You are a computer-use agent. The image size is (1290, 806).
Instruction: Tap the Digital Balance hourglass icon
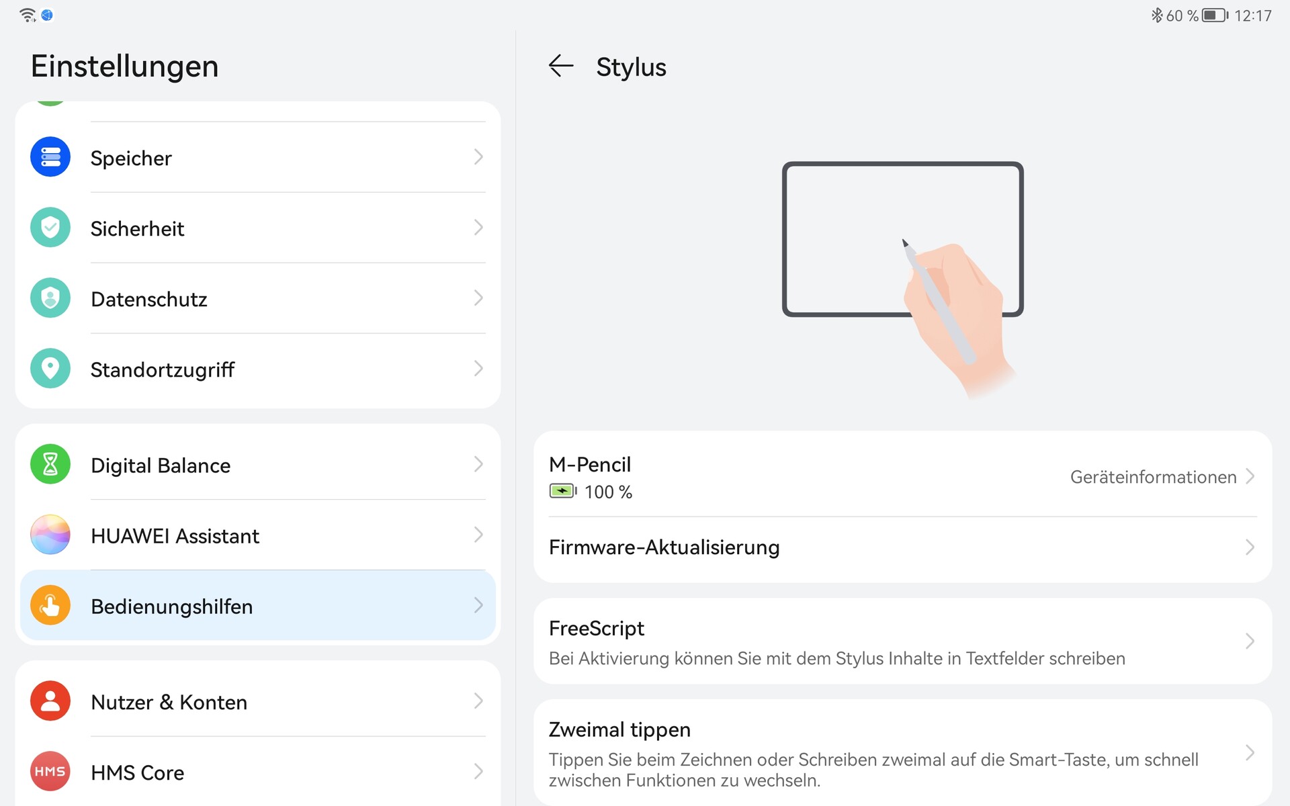pos(50,465)
